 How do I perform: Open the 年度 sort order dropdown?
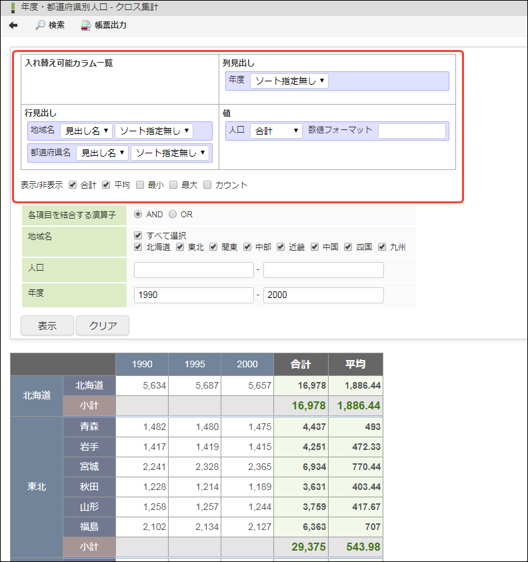[x=289, y=81]
